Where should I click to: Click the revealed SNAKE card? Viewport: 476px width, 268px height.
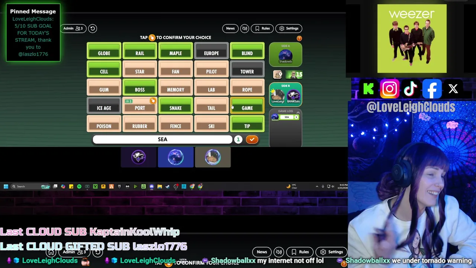click(176, 106)
